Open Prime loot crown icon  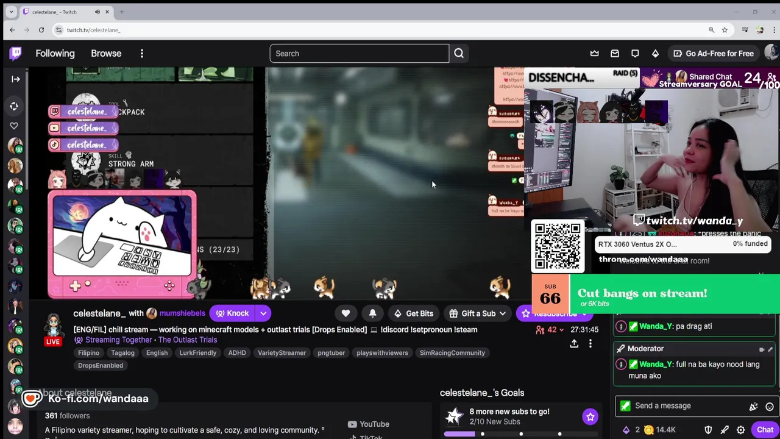coord(594,54)
